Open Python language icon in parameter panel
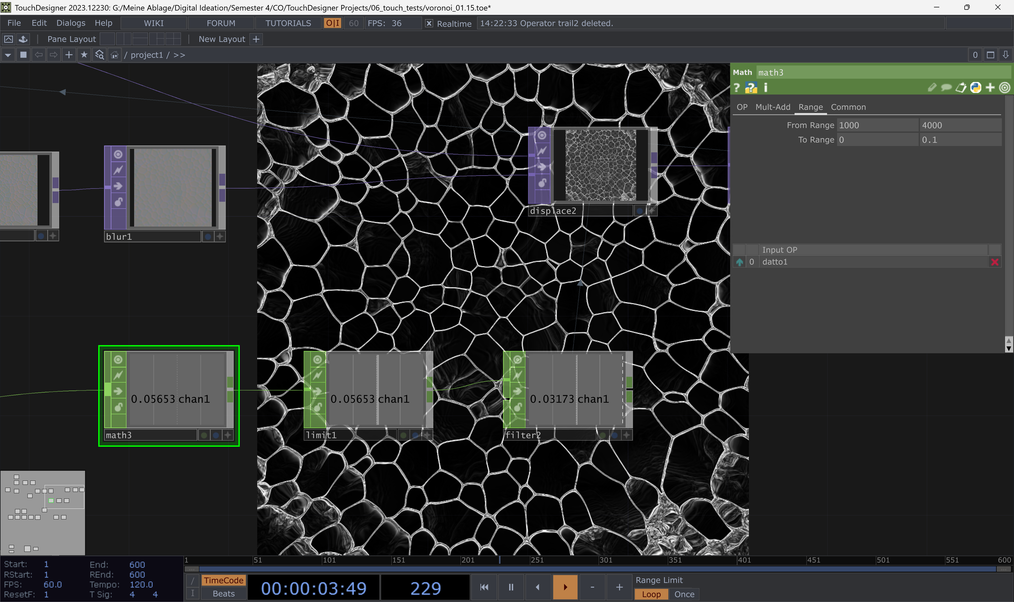1014x602 pixels. click(x=975, y=88)
